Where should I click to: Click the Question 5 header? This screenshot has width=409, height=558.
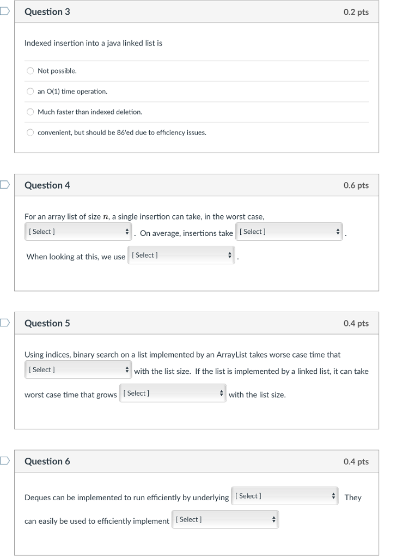(x=47, y=323)
